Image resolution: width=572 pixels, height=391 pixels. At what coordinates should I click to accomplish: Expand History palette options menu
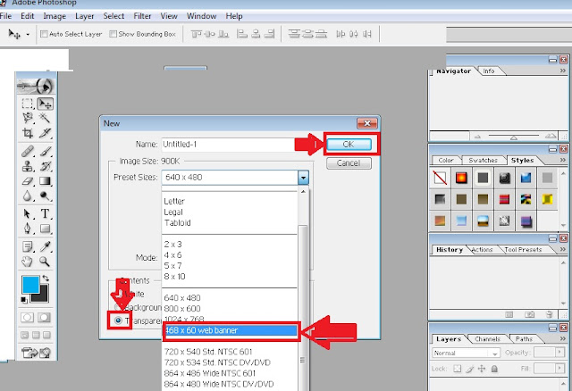[563, 249]
